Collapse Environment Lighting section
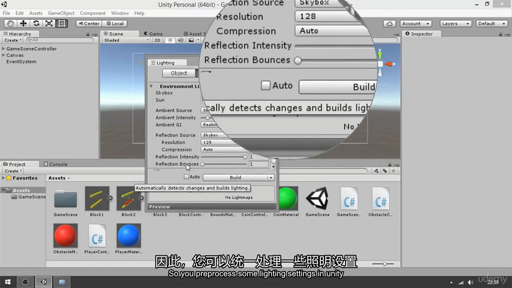This screenshot has width=512, height=288. 151,86
